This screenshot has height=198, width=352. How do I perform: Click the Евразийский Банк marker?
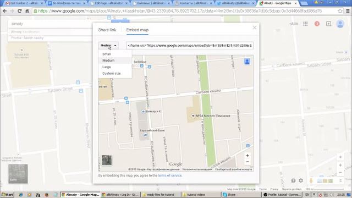(x=145, y=135)
